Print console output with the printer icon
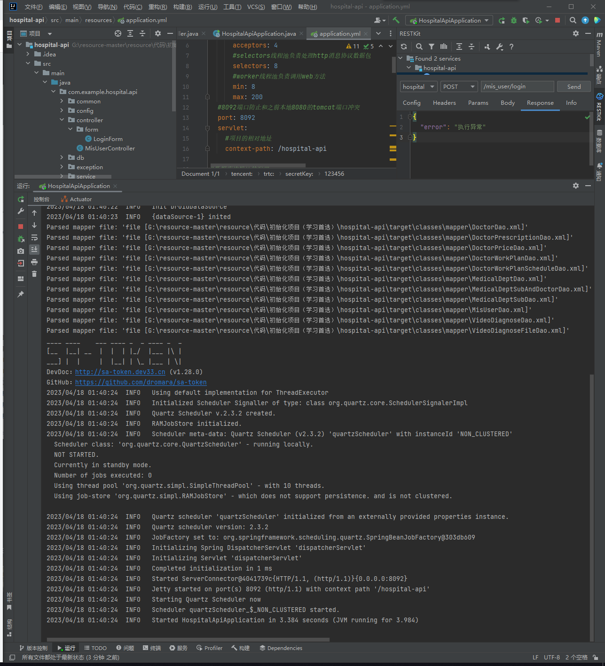The height and width of the screenshot is (666, 605). [34, 262]
